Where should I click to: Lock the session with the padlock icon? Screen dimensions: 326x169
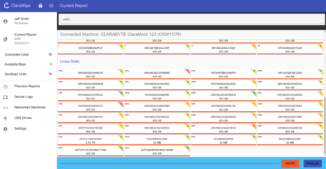tap(40, 5)
